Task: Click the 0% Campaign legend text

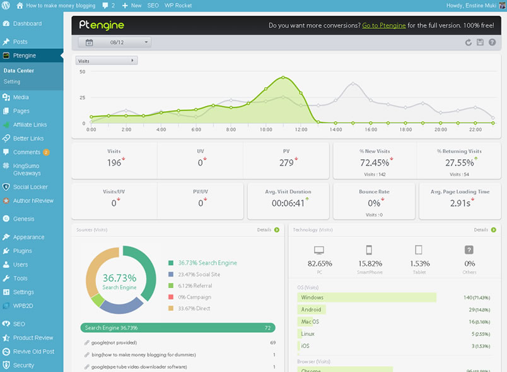Action: 195,297
